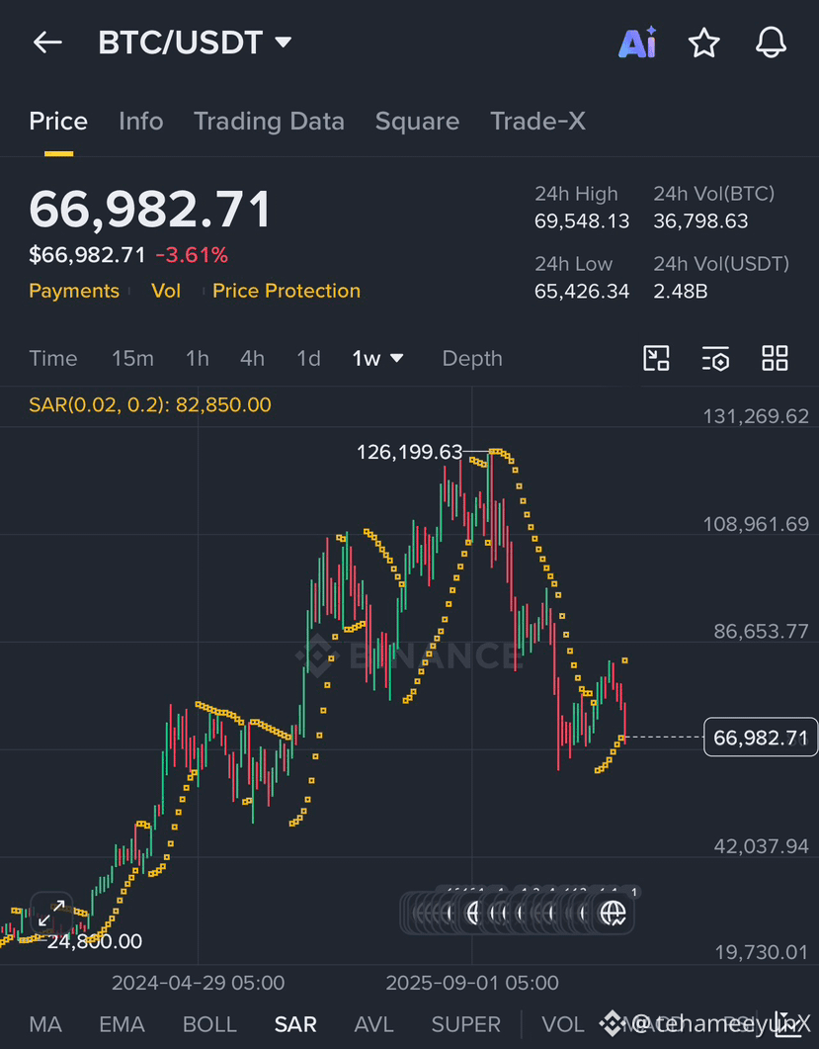Click the 2024-04-29 05:00 date label
This screenshot has width=819, height=1049.
point(198,983)
